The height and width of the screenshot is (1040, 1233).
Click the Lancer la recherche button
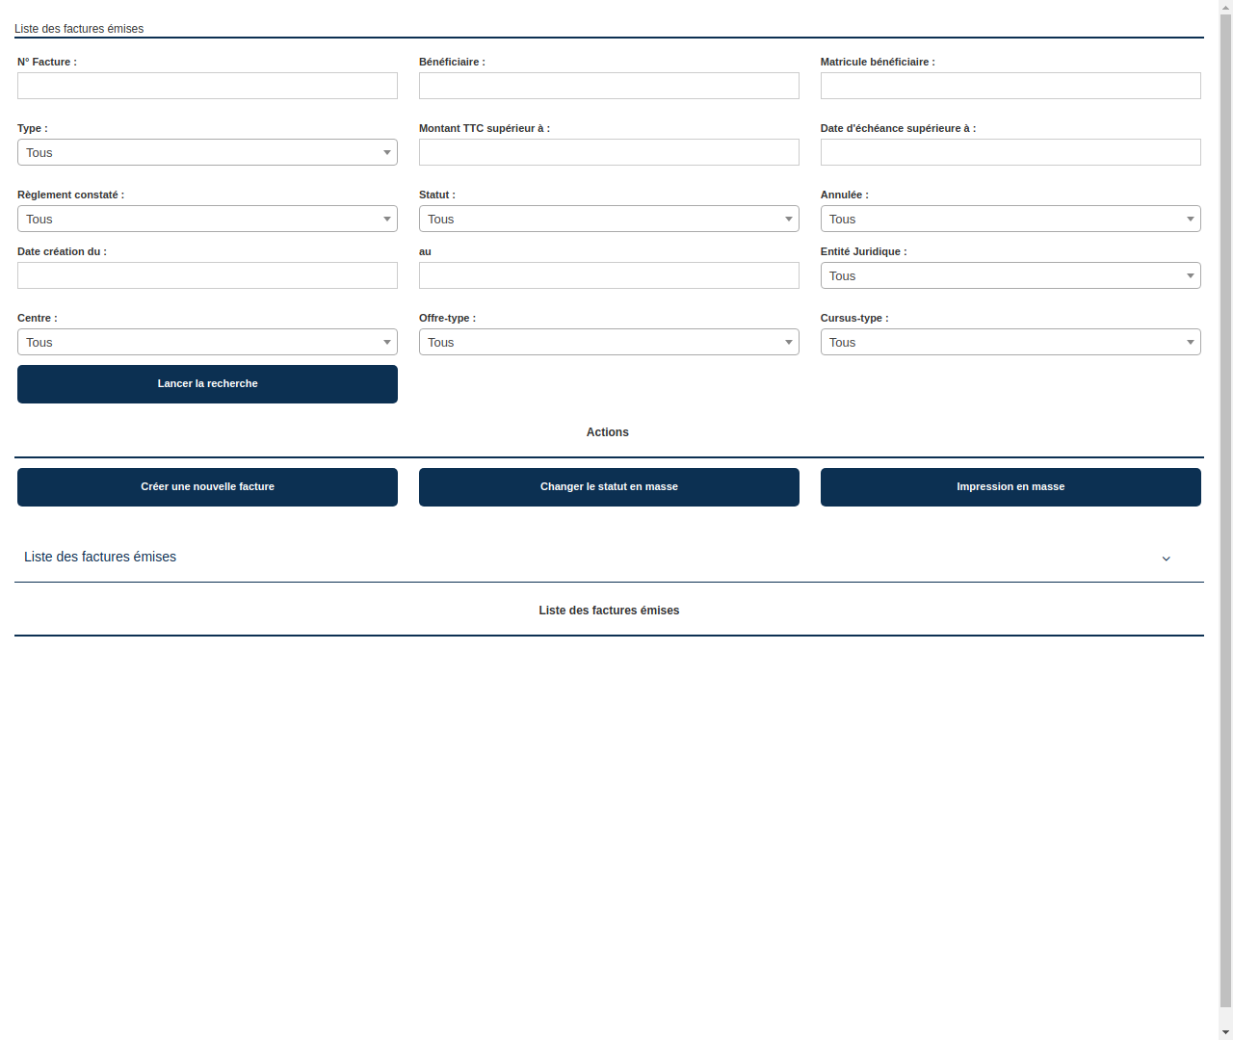(207, 383)
